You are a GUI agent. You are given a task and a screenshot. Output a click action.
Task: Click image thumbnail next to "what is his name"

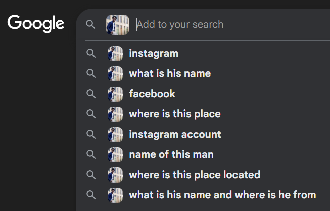click(x=115, y=73)
